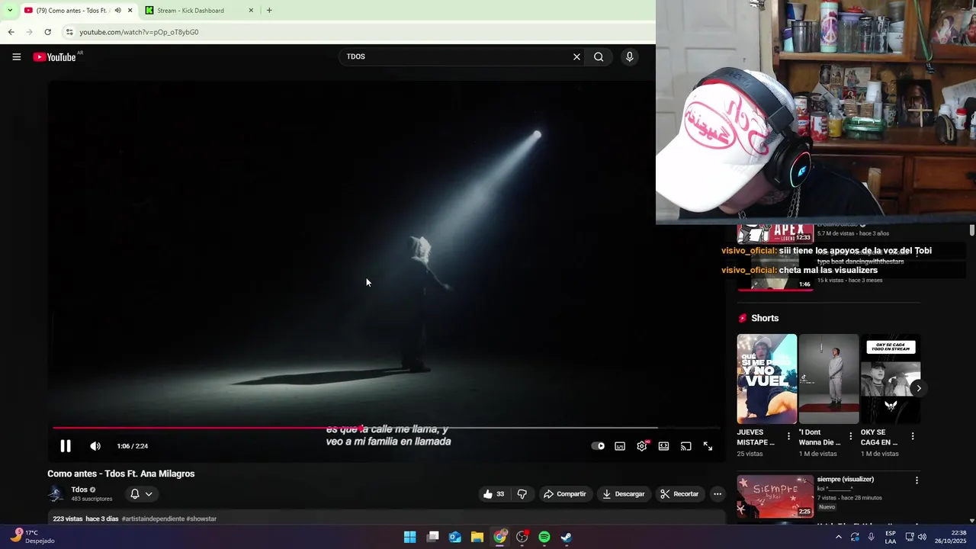Switch the ESP LAA keyboard language
Screen dimensions: 976x549
(891, 537)
